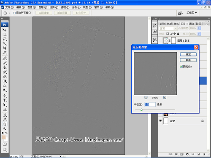The height and width of the screenshot is (158, 211).
Task: Open the layer blend mode dropdown
Action: (x=168, y=28)
